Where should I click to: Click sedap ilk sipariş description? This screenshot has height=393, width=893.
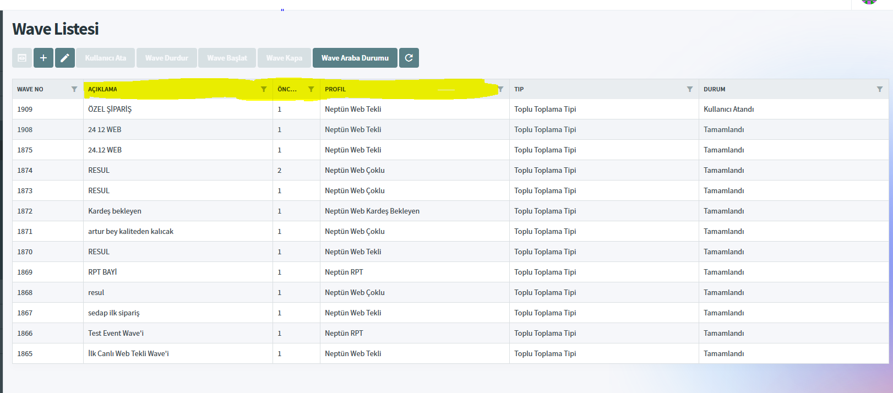pos(114,313)
